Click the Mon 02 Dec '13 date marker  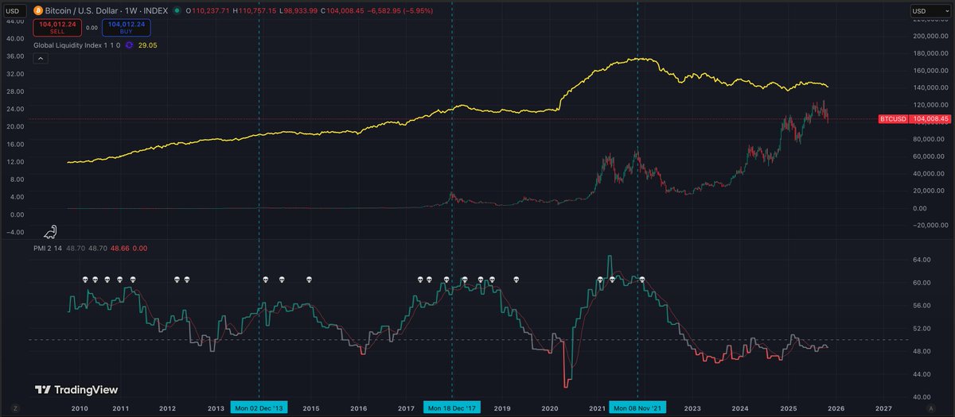click(x=259, y=407)
